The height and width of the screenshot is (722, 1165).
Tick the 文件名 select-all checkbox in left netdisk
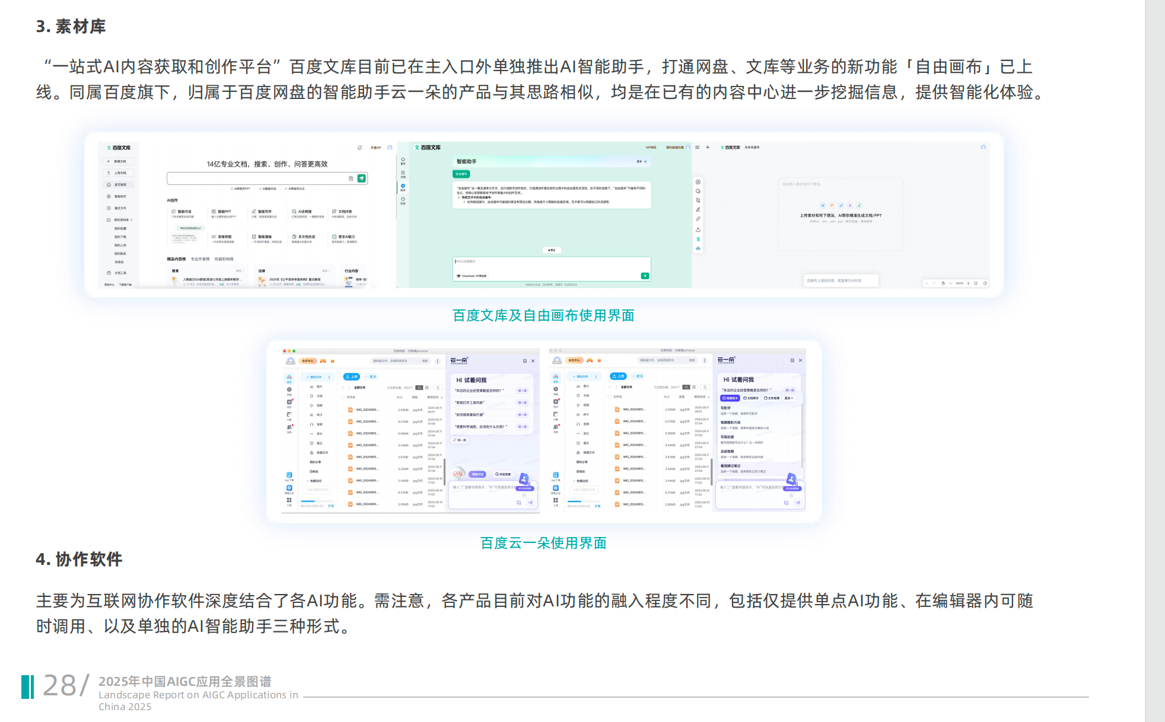coord(343,397)
